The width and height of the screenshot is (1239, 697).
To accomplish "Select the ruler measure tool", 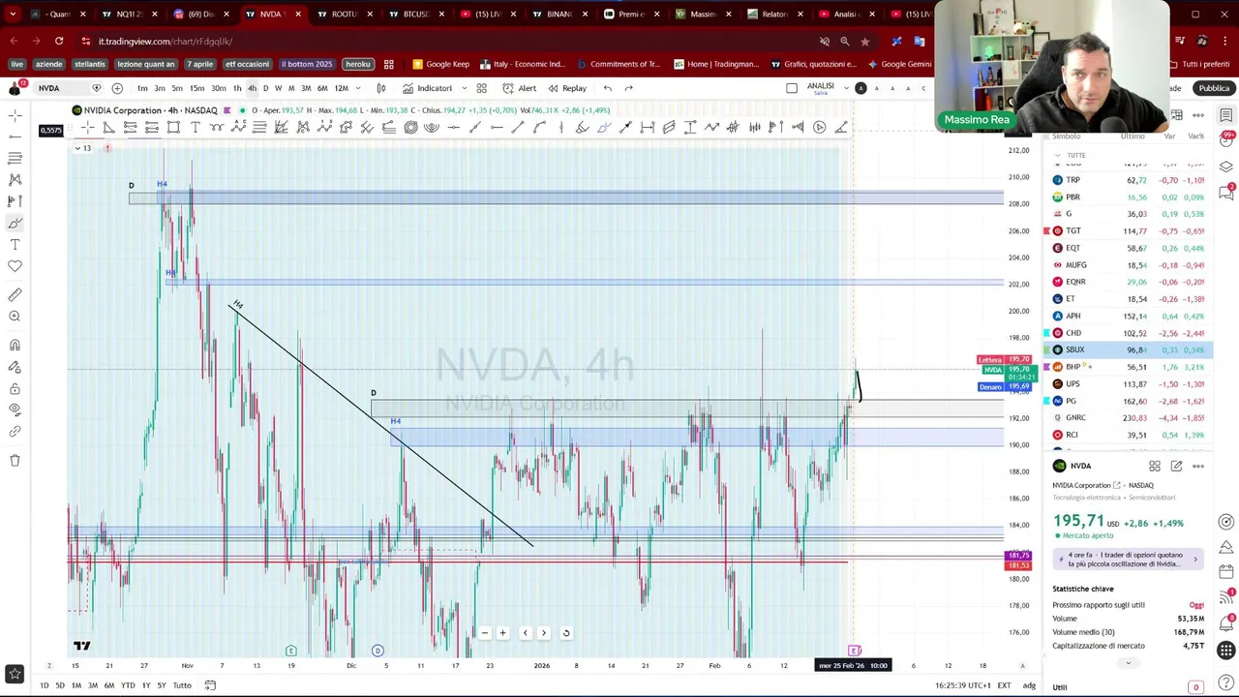I will pos(15,294).
